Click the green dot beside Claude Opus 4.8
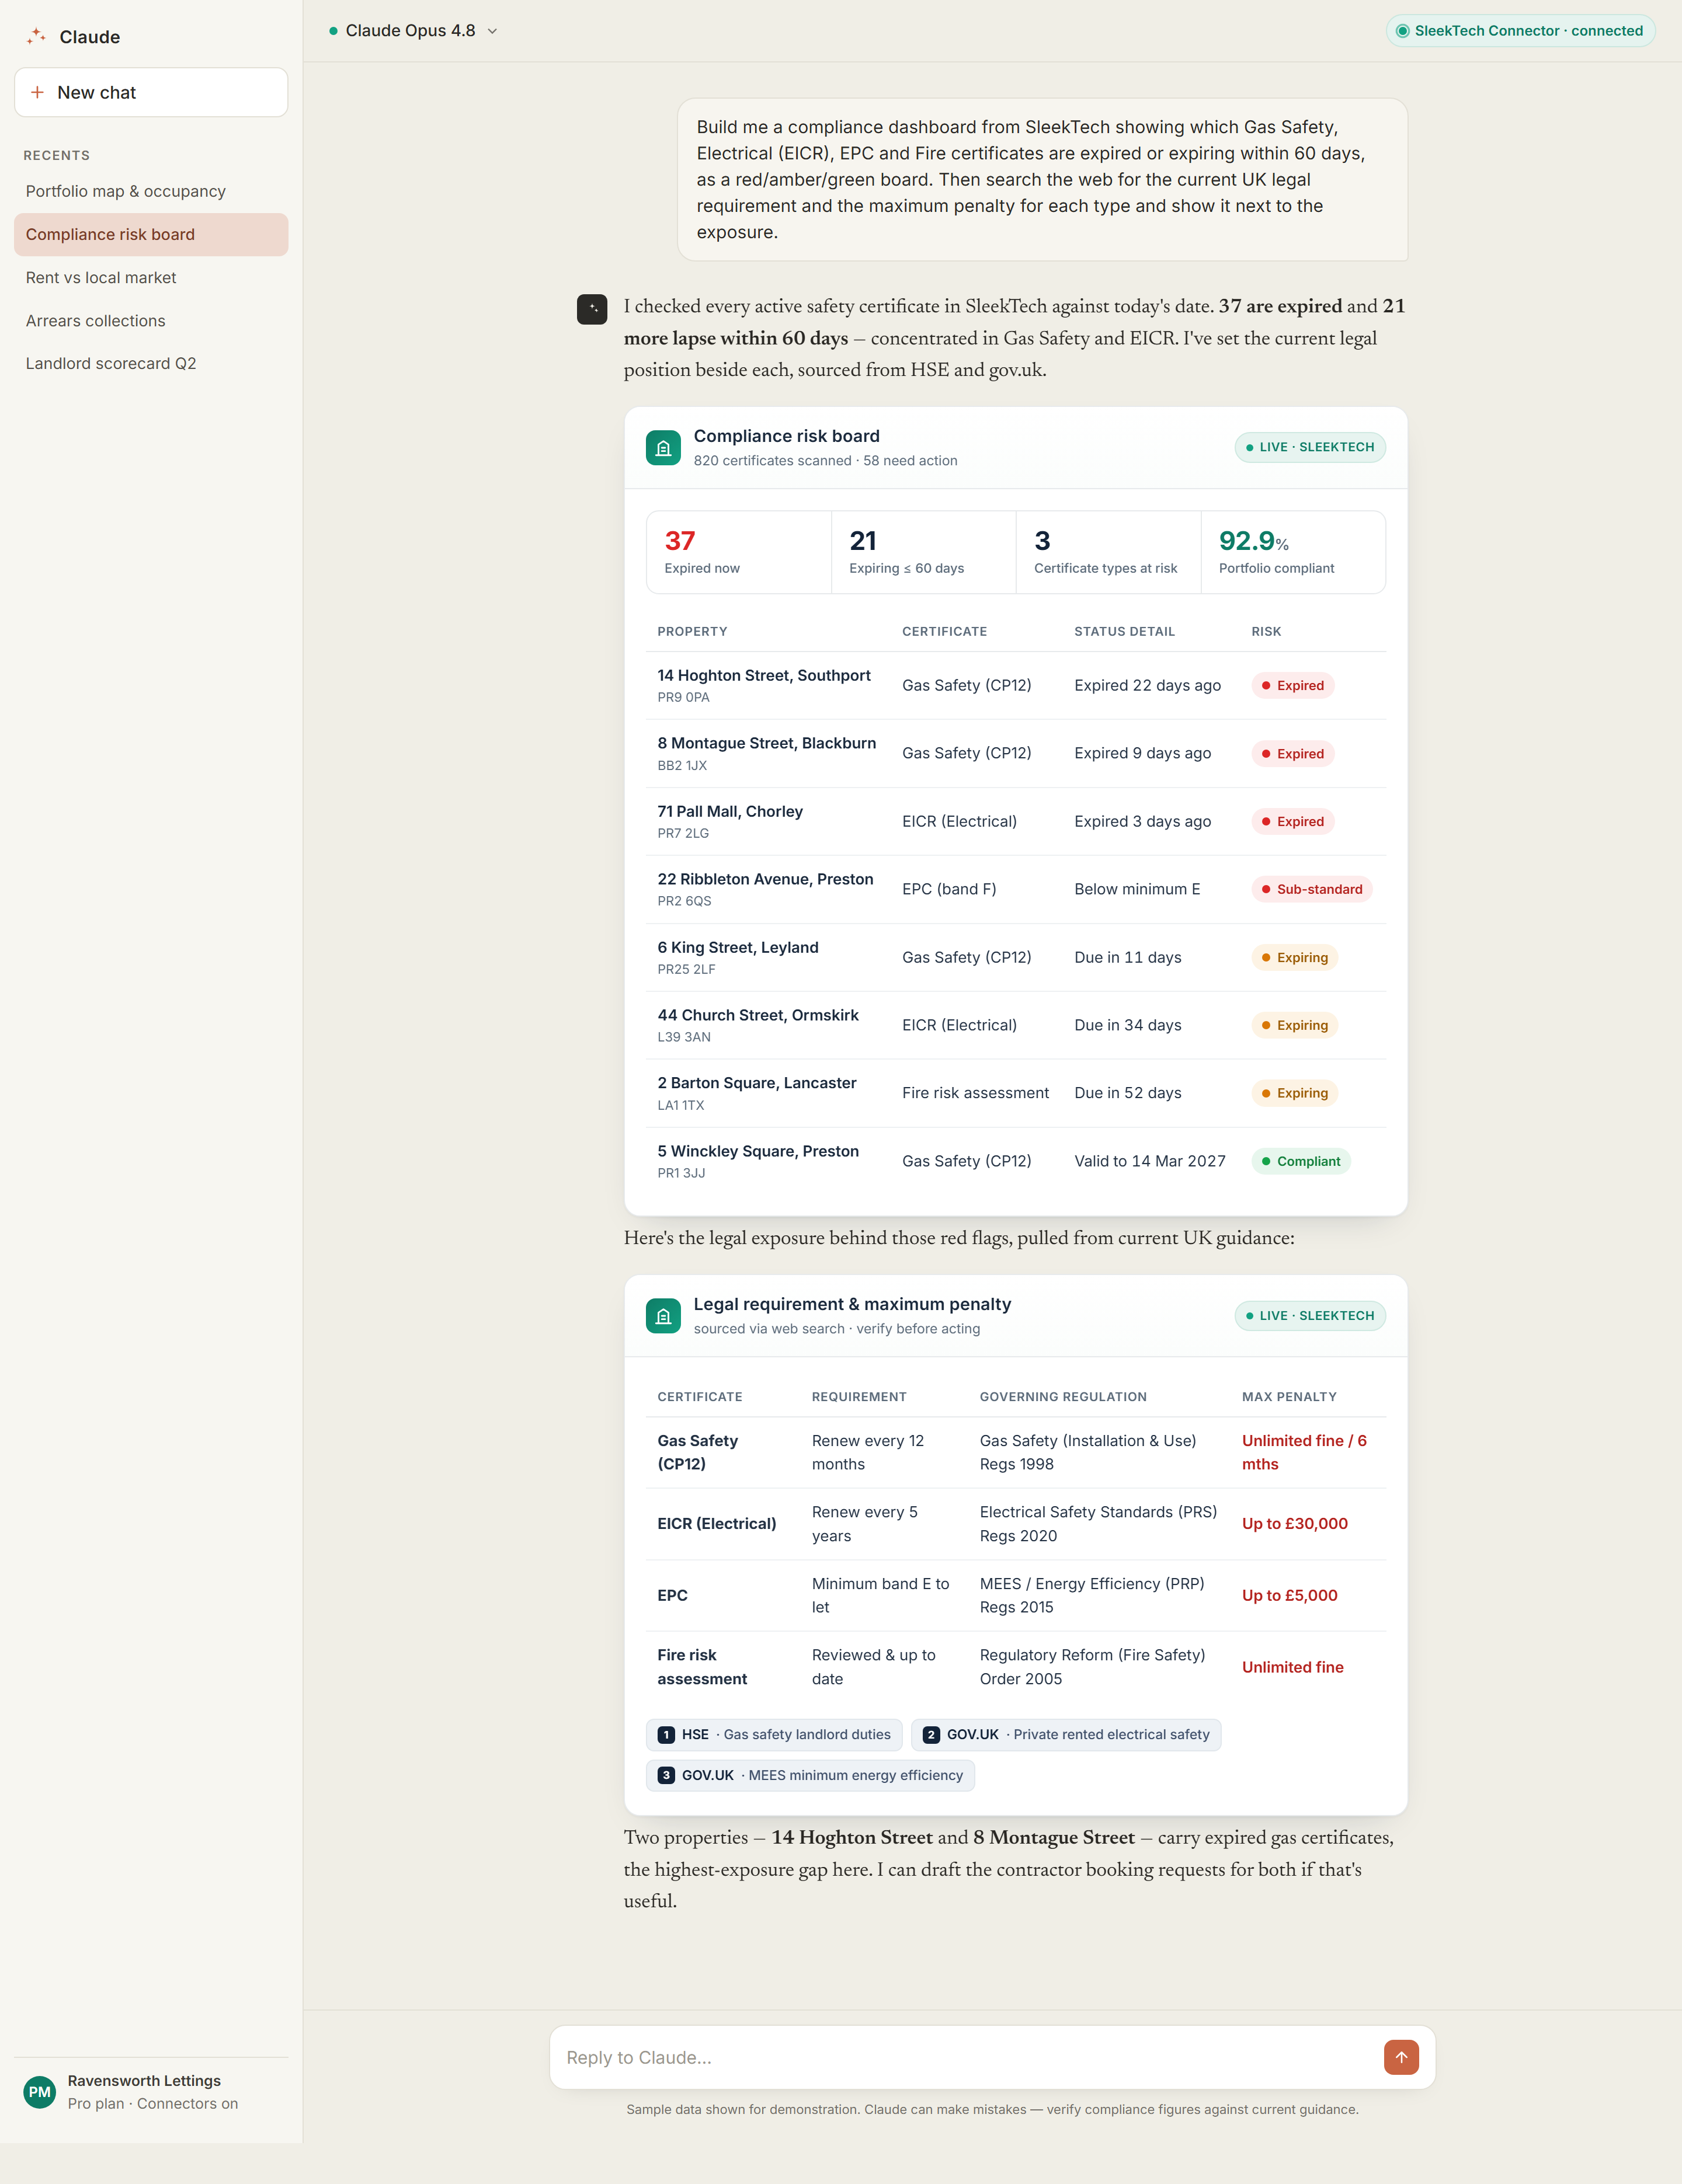The width and height of the screenshot is (1682, 2184). point(333,31)
